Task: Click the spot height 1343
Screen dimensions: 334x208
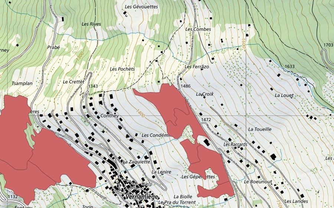Action: click(x=93, y=86)
